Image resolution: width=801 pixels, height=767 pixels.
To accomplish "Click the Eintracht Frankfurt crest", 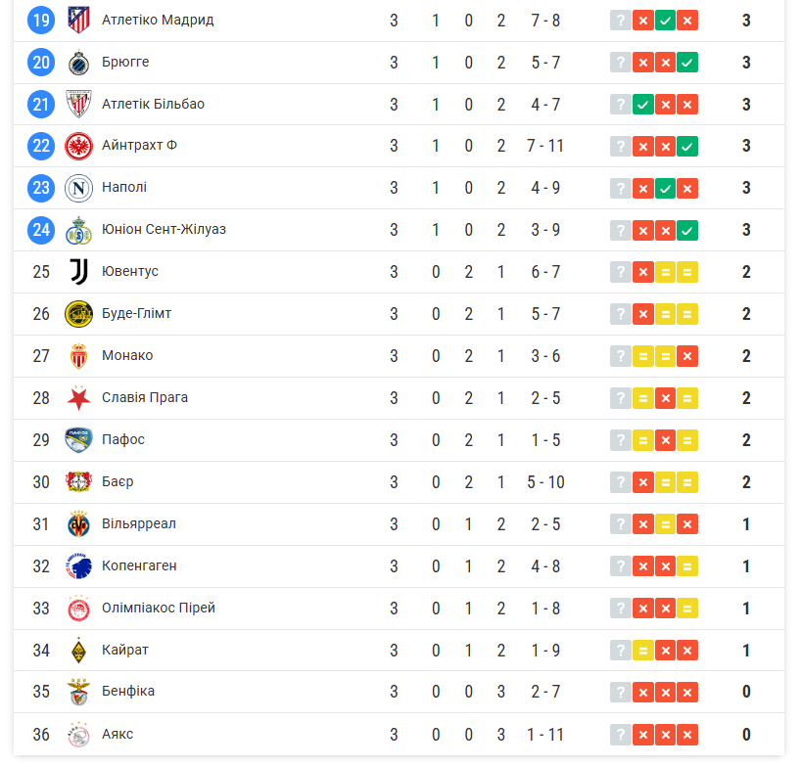I will coord(78,146).
